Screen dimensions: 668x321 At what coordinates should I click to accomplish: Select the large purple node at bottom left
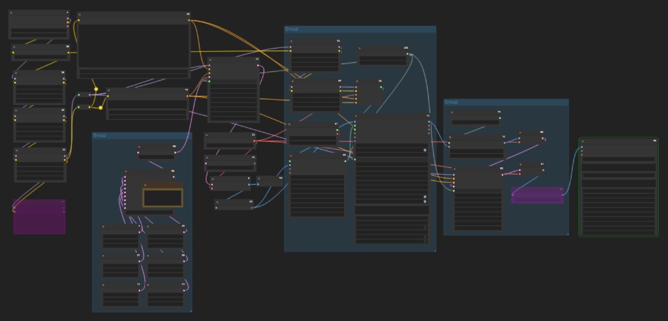tap(39, 218)
